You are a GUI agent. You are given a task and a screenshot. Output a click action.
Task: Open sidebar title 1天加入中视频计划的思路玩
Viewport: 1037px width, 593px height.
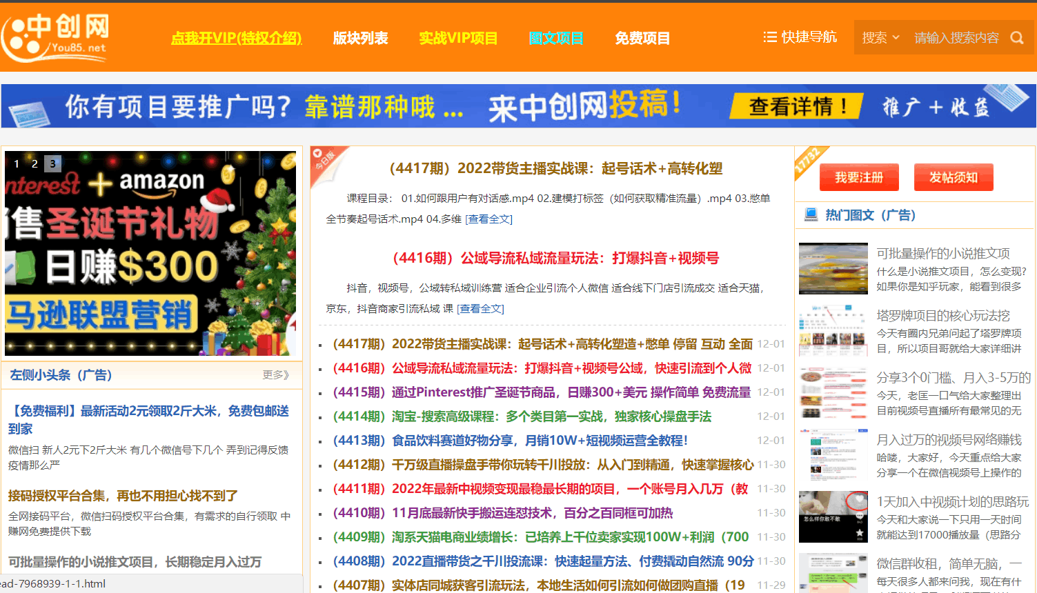[953, 501]
